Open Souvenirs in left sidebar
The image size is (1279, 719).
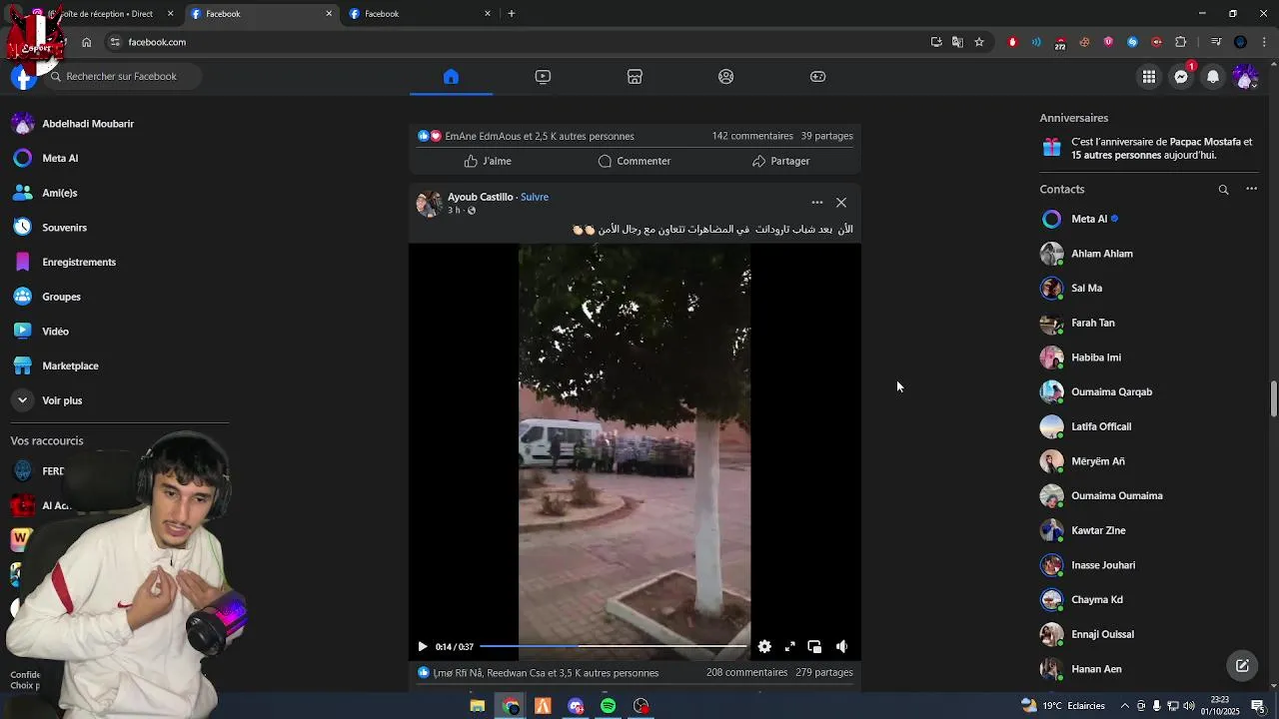pos(64,228)
